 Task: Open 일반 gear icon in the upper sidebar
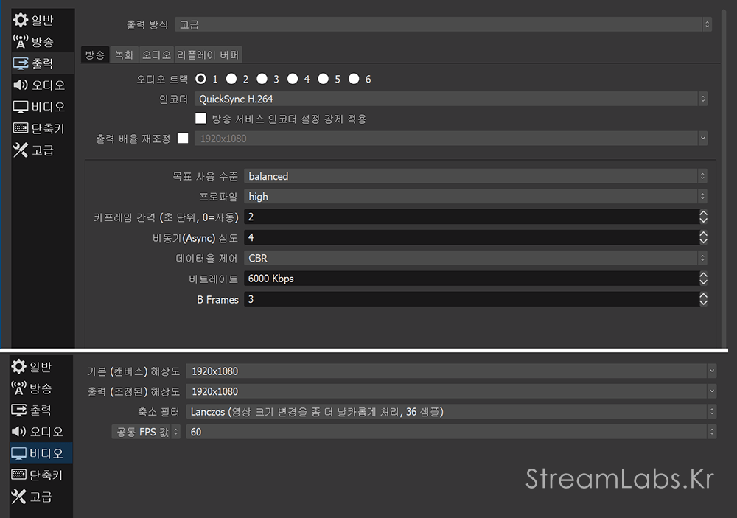21,20
